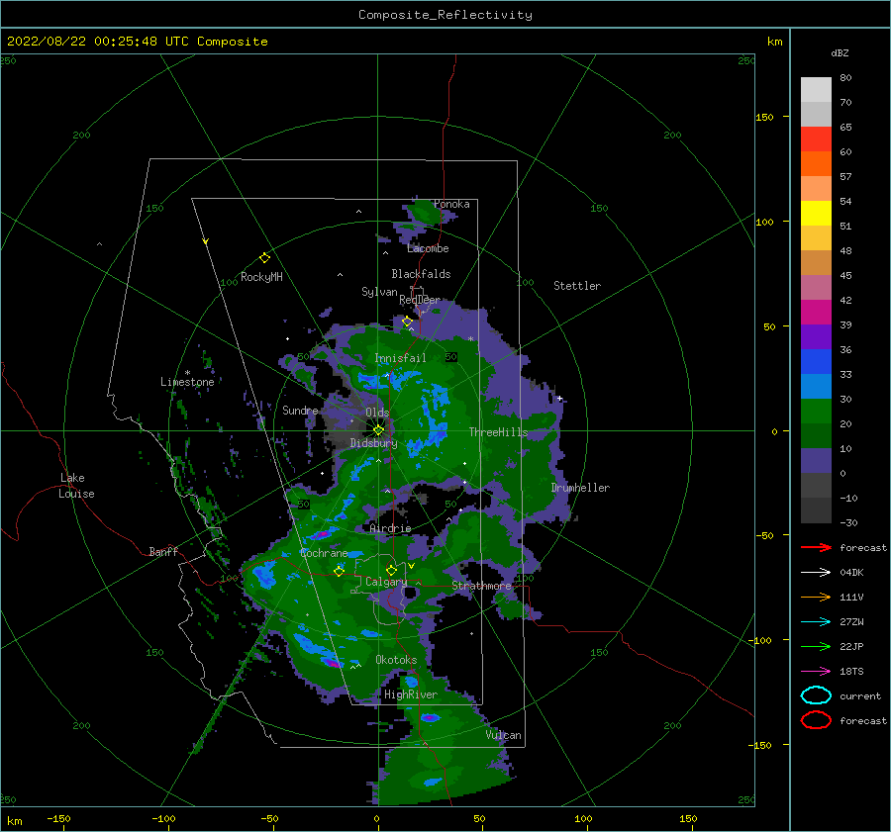Click the Calgary city label
This screenshot has height=832, width=891.
(x=386, y=582)
